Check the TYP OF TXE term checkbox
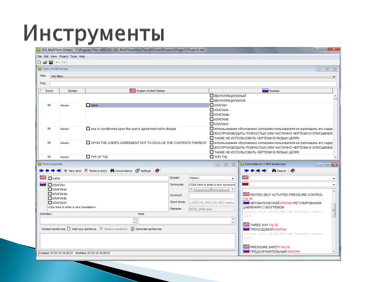This screenshot has width=376, height=282. [x=88, y=157]
